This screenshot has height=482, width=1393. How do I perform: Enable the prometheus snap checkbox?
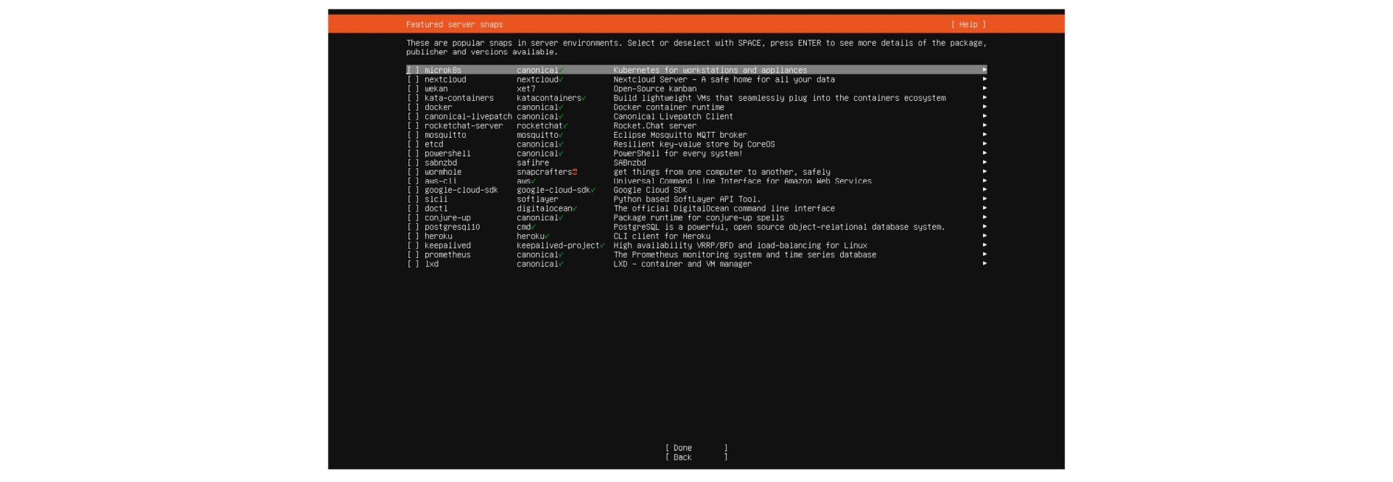pos(413,255)
